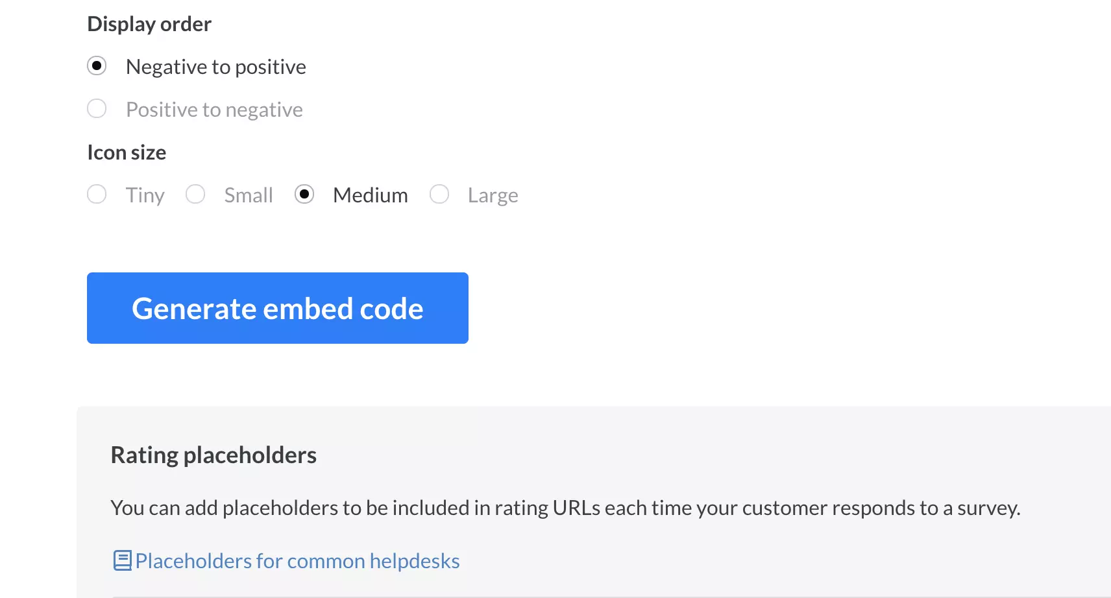The image size is (1111, 598).
Task: Click the Medium size radio control
Action: click(x=304, y=194)
